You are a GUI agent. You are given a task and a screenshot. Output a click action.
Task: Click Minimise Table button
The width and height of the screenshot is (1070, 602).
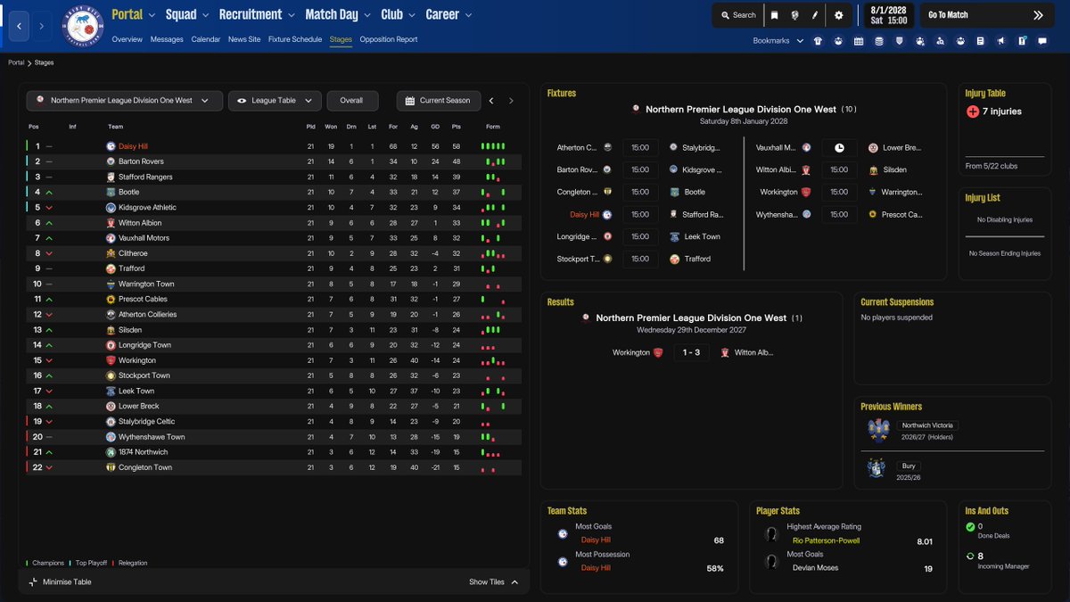click(x=59, y=582)
